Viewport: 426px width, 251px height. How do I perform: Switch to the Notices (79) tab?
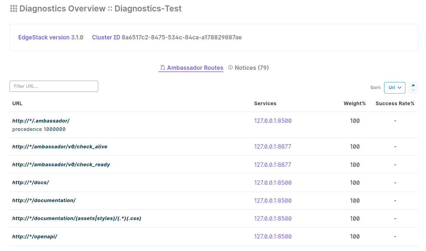pyautogui.click(x=248, y=68)
